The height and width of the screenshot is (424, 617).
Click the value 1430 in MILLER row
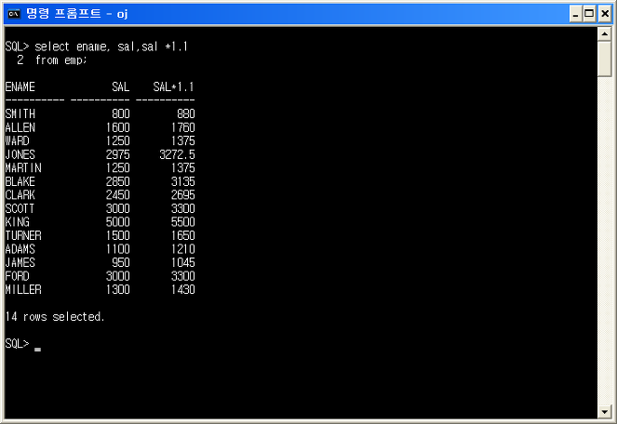(x=183, y=289)
